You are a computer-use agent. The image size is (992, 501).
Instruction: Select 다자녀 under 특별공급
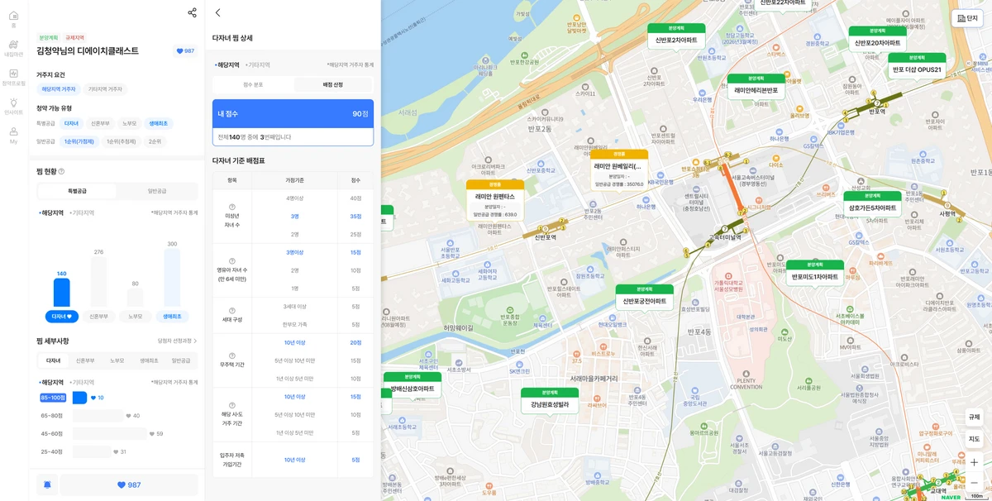point(72,123)
